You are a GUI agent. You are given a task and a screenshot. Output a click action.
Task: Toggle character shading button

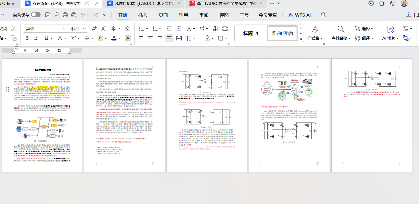point(128,38)
